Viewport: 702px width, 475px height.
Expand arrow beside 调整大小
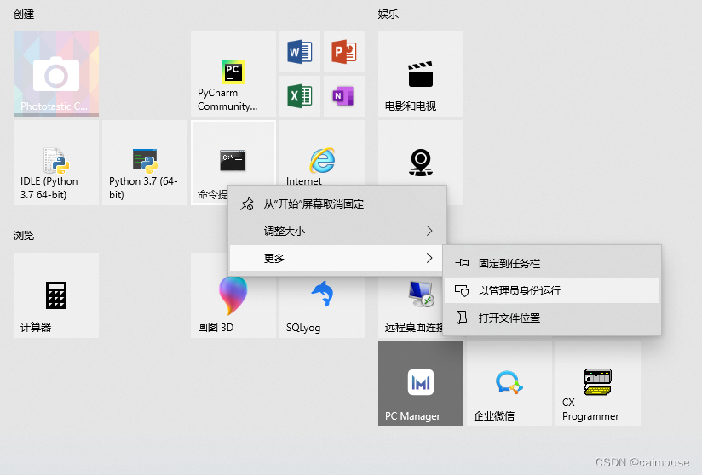pos(429,231)
